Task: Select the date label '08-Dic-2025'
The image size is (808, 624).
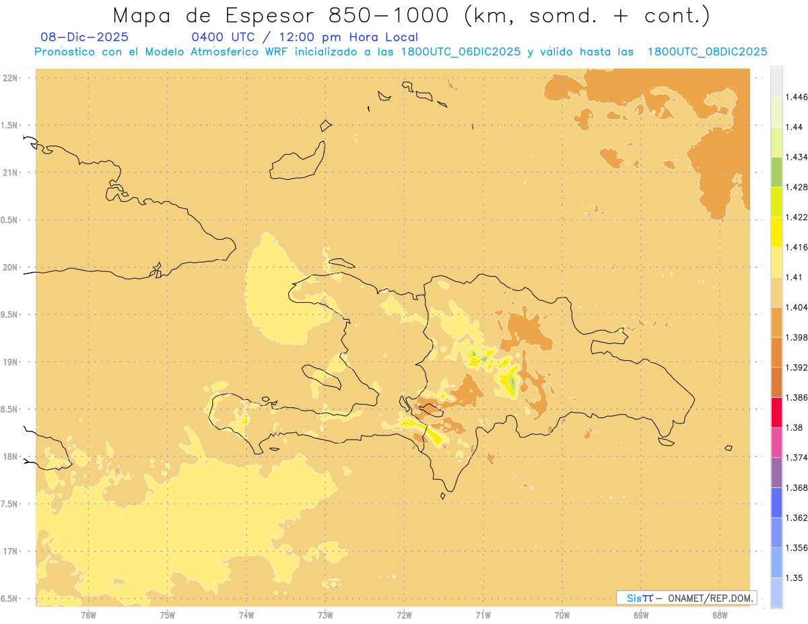Action: pyautogui.click(x=85, y=37)
